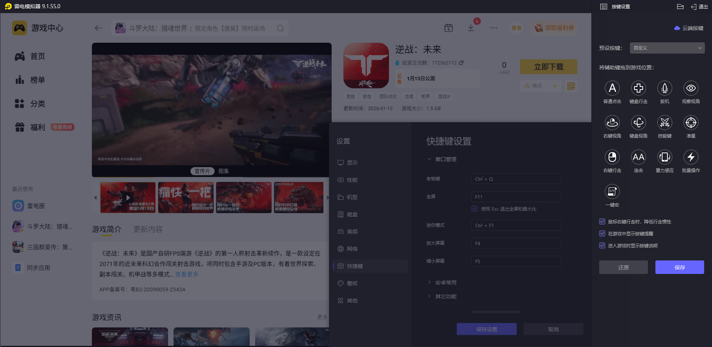Click 查看更多 link in game intro
This screenshot has width=712, height=347.
[x=187, y=274]
